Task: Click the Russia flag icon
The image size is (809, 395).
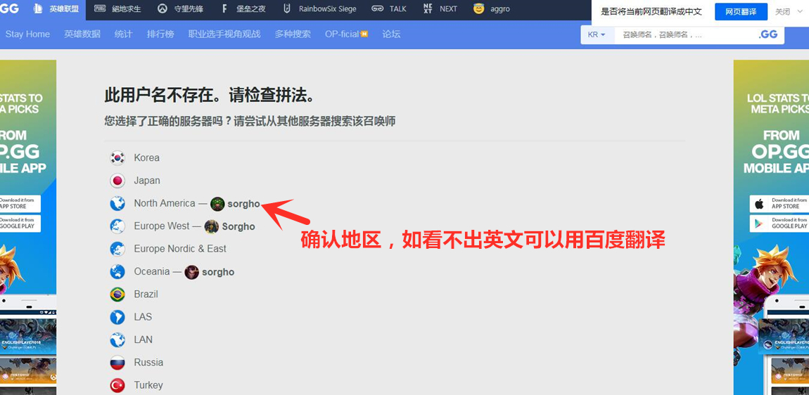Action: (x=117, y=362)
